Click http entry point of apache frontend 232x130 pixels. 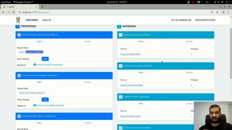point(45,59)
